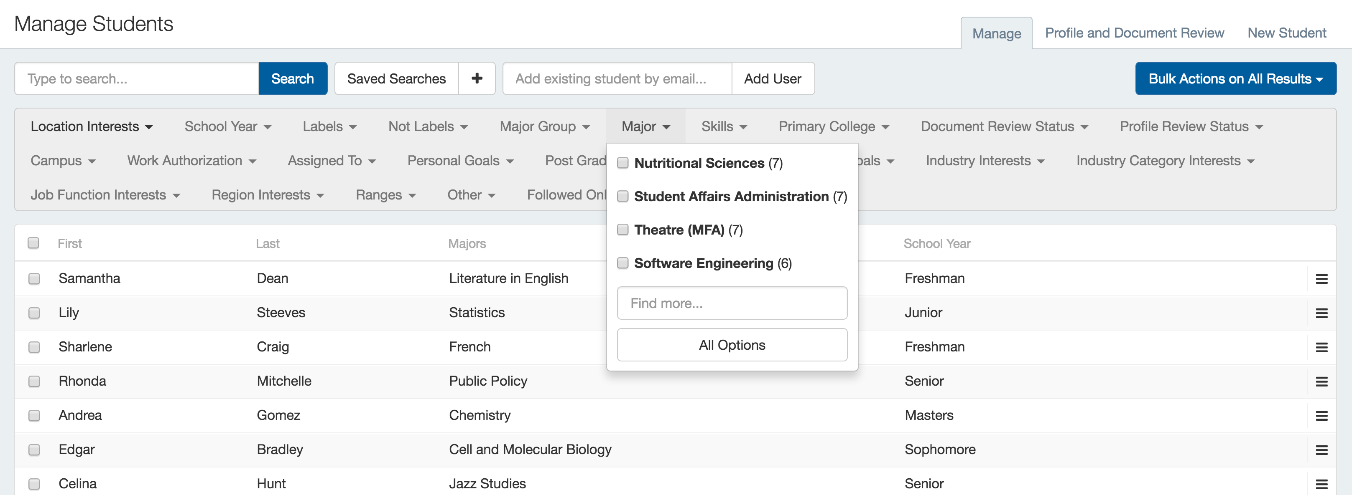This screenshot has width=1352, height=495.
Task: Open the Region Interests filter
Action: click(268, 195)
